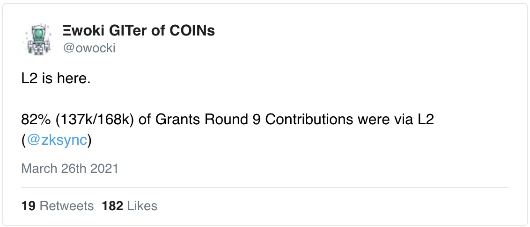Screen dimensions: 530x227
Task: Click the @owocki handle
Action: point(89,48)
